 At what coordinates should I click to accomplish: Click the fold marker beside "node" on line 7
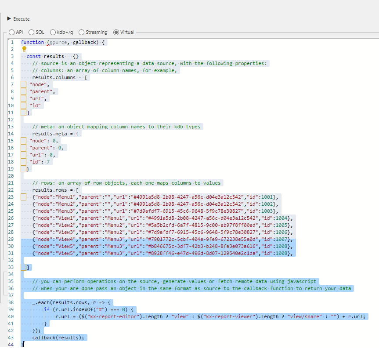click(x=24, y=84)
